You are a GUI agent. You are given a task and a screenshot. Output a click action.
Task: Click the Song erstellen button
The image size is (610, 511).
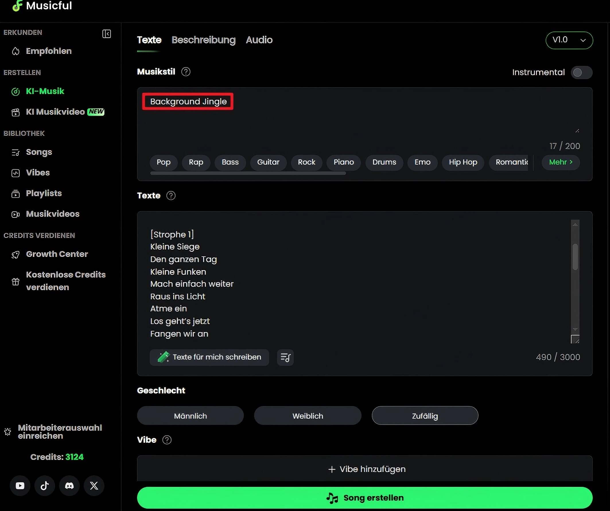pyautogui.click(x=365, y=498)
